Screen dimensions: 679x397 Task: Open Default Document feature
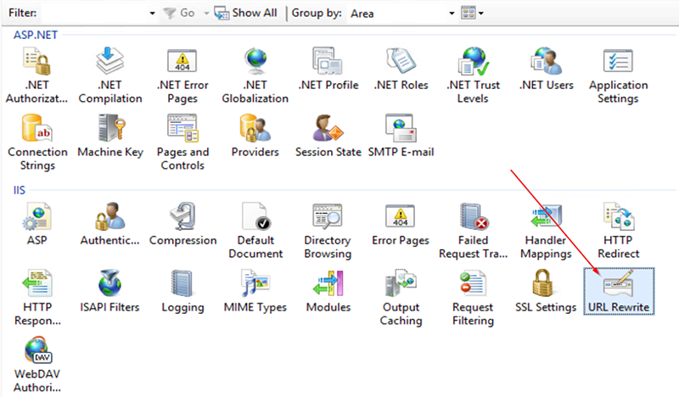coord(255,231)
